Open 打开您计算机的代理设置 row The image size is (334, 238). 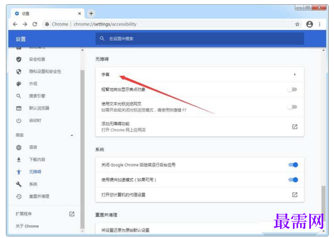(x=200, y=195)
